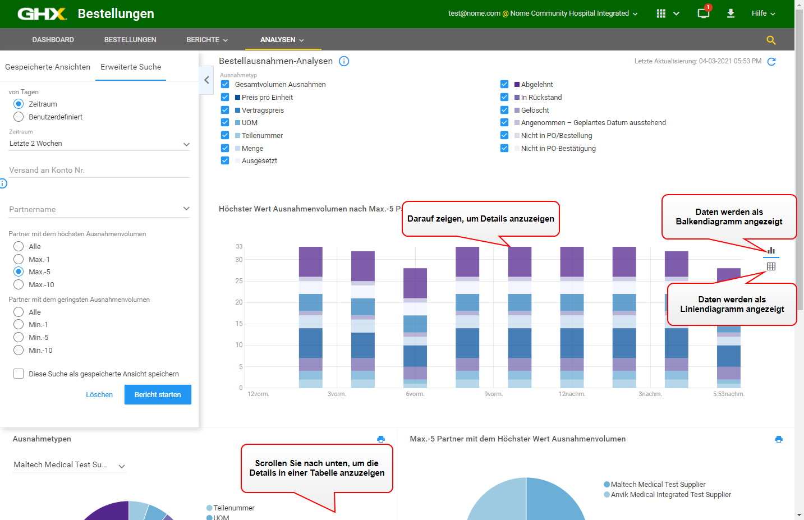Select Alle under höchsten Ausnahmenvolumen
The image size is (804, 520).
[19, 246]
